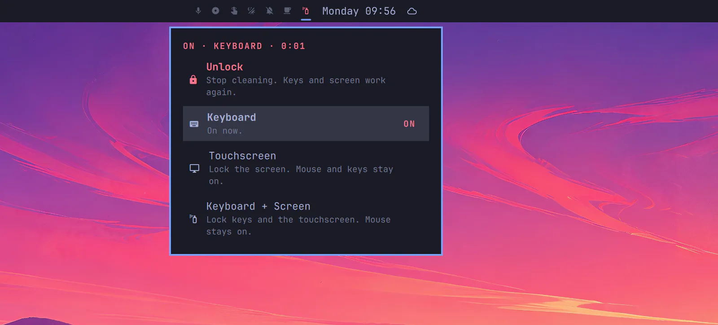The width and height of the screenshot is (718, 325).
Task: Click the red spray bottle cleaning icon
Action: coord(306,11)
